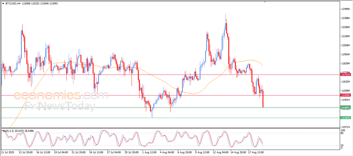The image size is (353, 156).
Task: Click the 122804 price axis value
Action: point(346,27)
